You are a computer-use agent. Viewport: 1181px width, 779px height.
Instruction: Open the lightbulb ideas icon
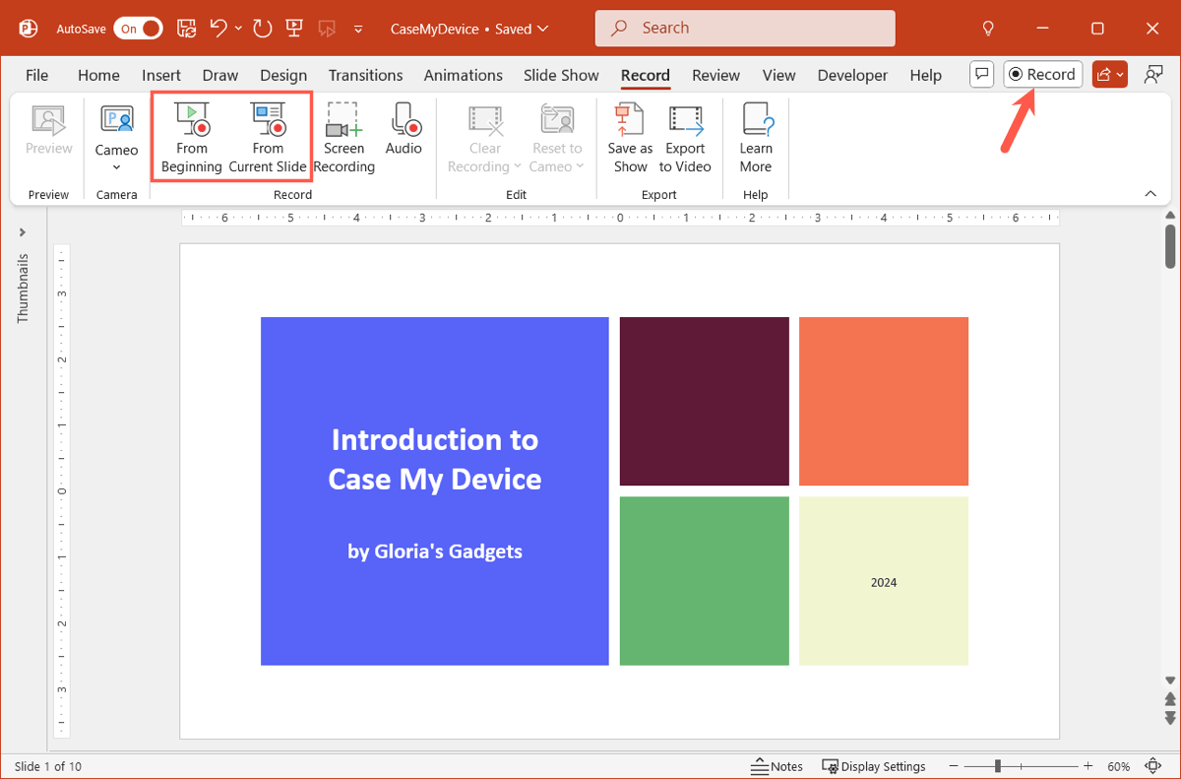[x=989, y=29]
